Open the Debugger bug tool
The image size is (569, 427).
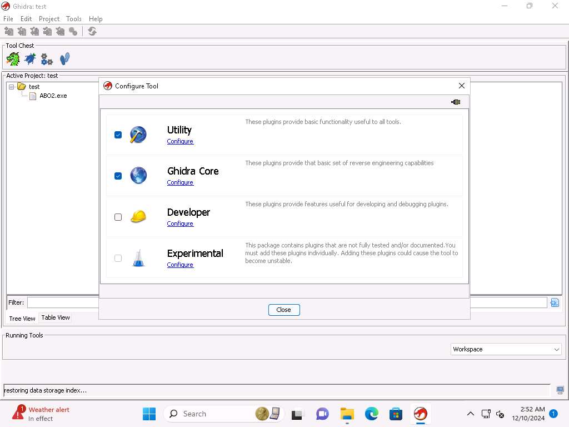pos(30,59)
